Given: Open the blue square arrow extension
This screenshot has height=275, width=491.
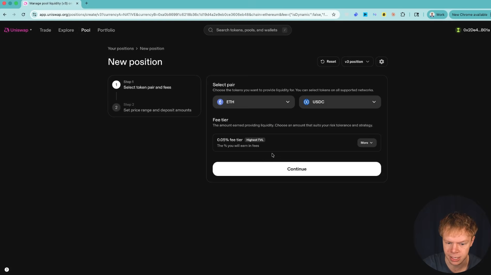Looking at the screenshot, I should (x=365, y=14).
